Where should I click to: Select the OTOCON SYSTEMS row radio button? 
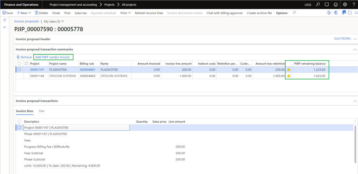[19, 76]
